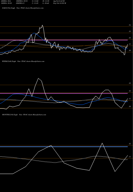This screenshot has height=192, width=133.
Task: Click the 100EMA value in header
Action: pyautogui.click(x=22, y=1)
